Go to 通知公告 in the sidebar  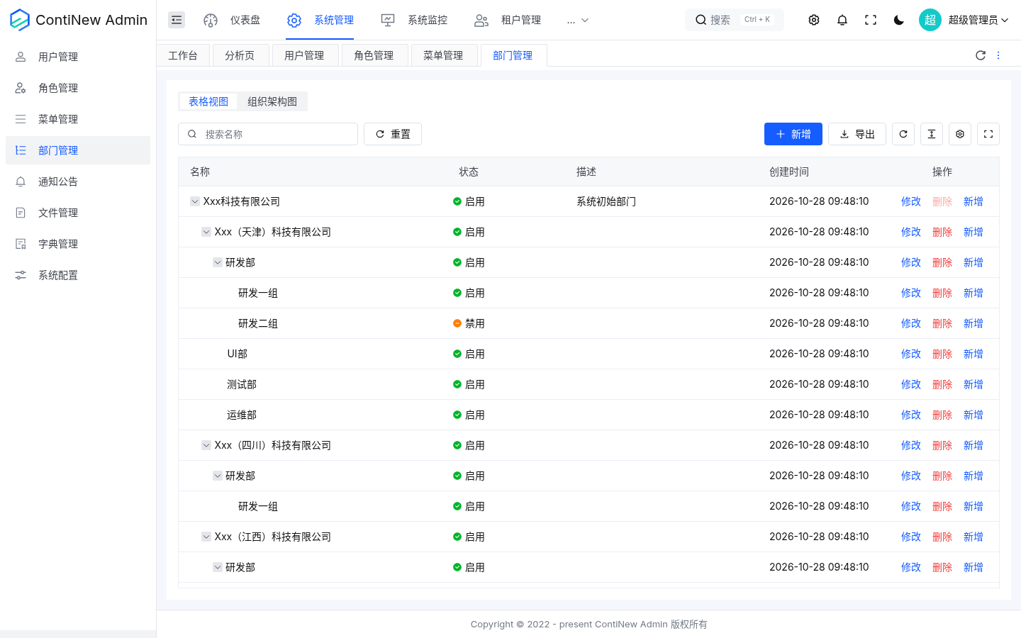click(x=78, y=181)
